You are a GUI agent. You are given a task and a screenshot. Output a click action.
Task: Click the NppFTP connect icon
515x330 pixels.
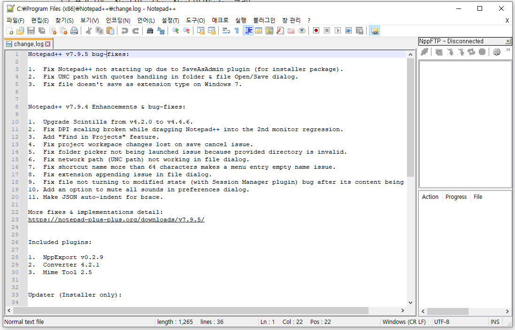coord(424,52)
